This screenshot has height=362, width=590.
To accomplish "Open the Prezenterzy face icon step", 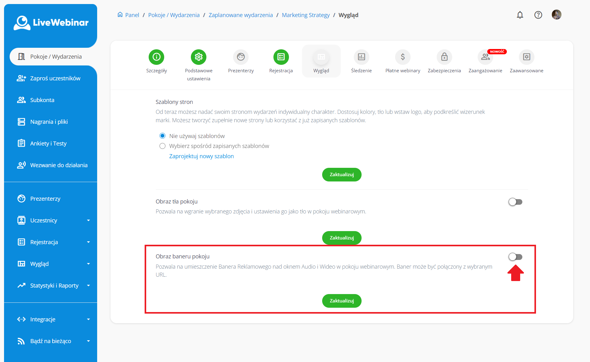I will click(x=241, y=57).
